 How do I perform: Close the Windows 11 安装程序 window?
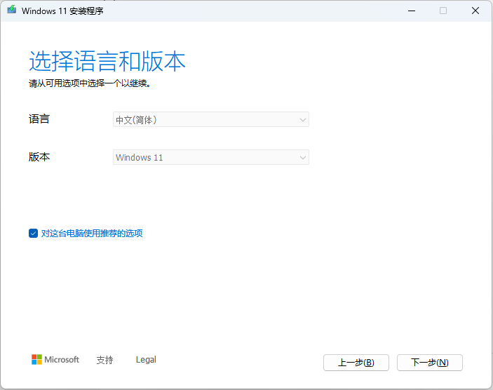475,11
